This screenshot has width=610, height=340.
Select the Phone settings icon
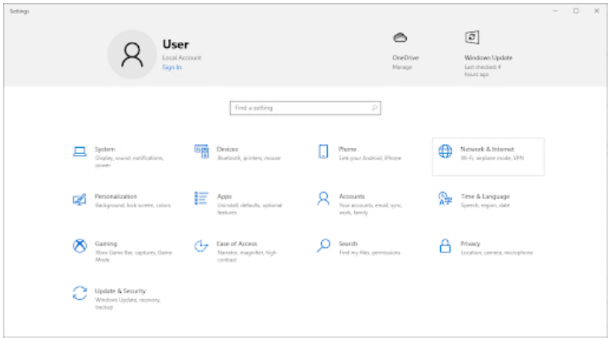[x=323, y=152]
